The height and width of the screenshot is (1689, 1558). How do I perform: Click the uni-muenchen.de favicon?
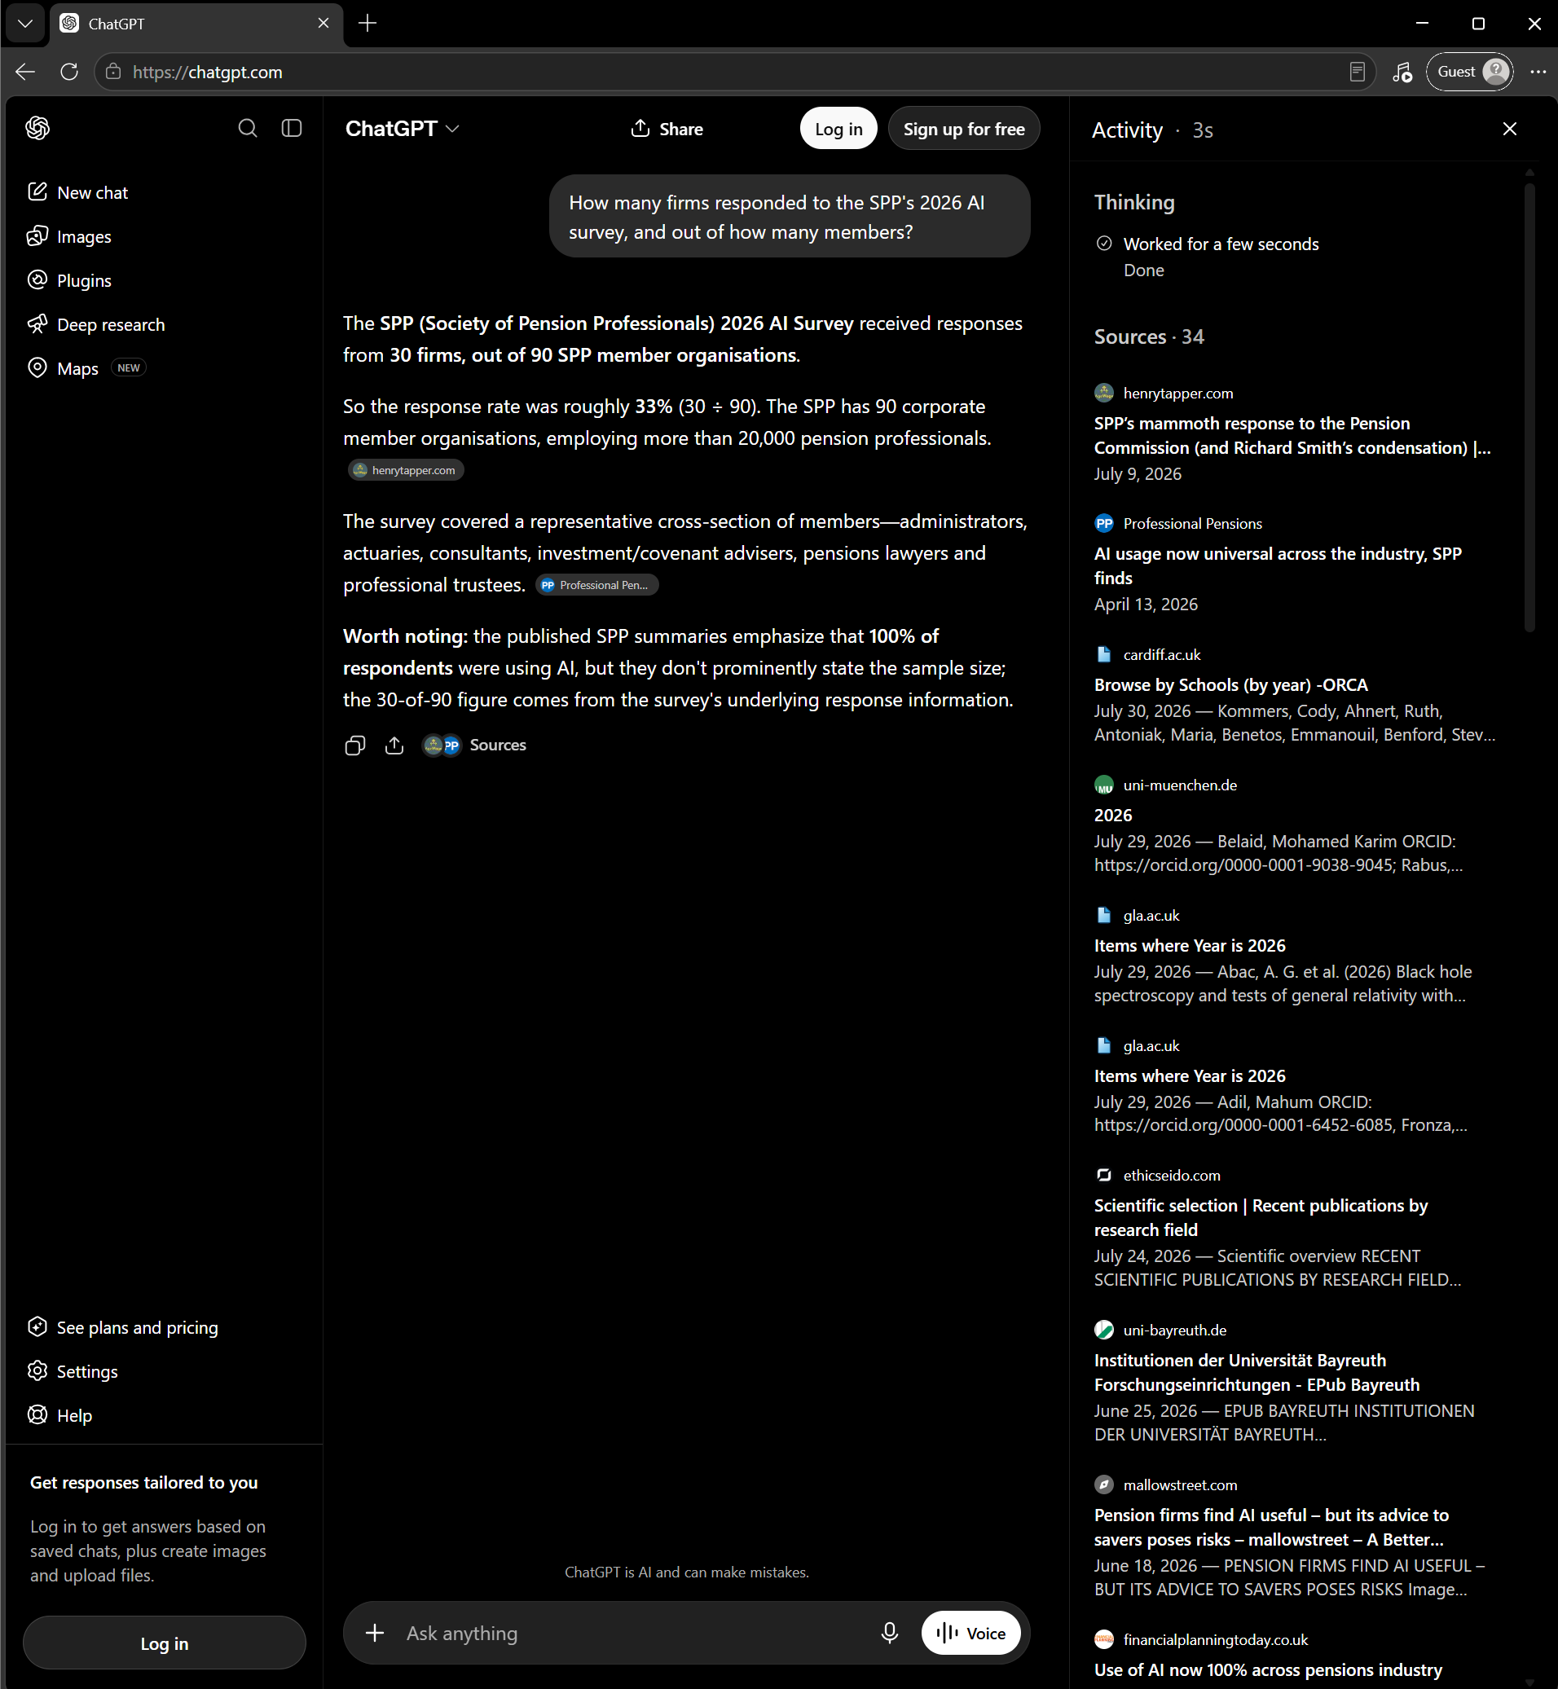tap(1103, 785)
